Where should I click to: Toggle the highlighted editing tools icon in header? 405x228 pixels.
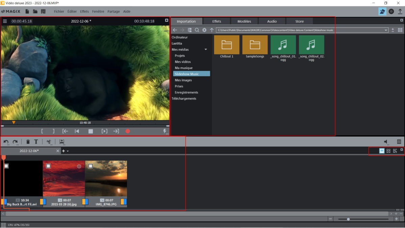[382, 11]
